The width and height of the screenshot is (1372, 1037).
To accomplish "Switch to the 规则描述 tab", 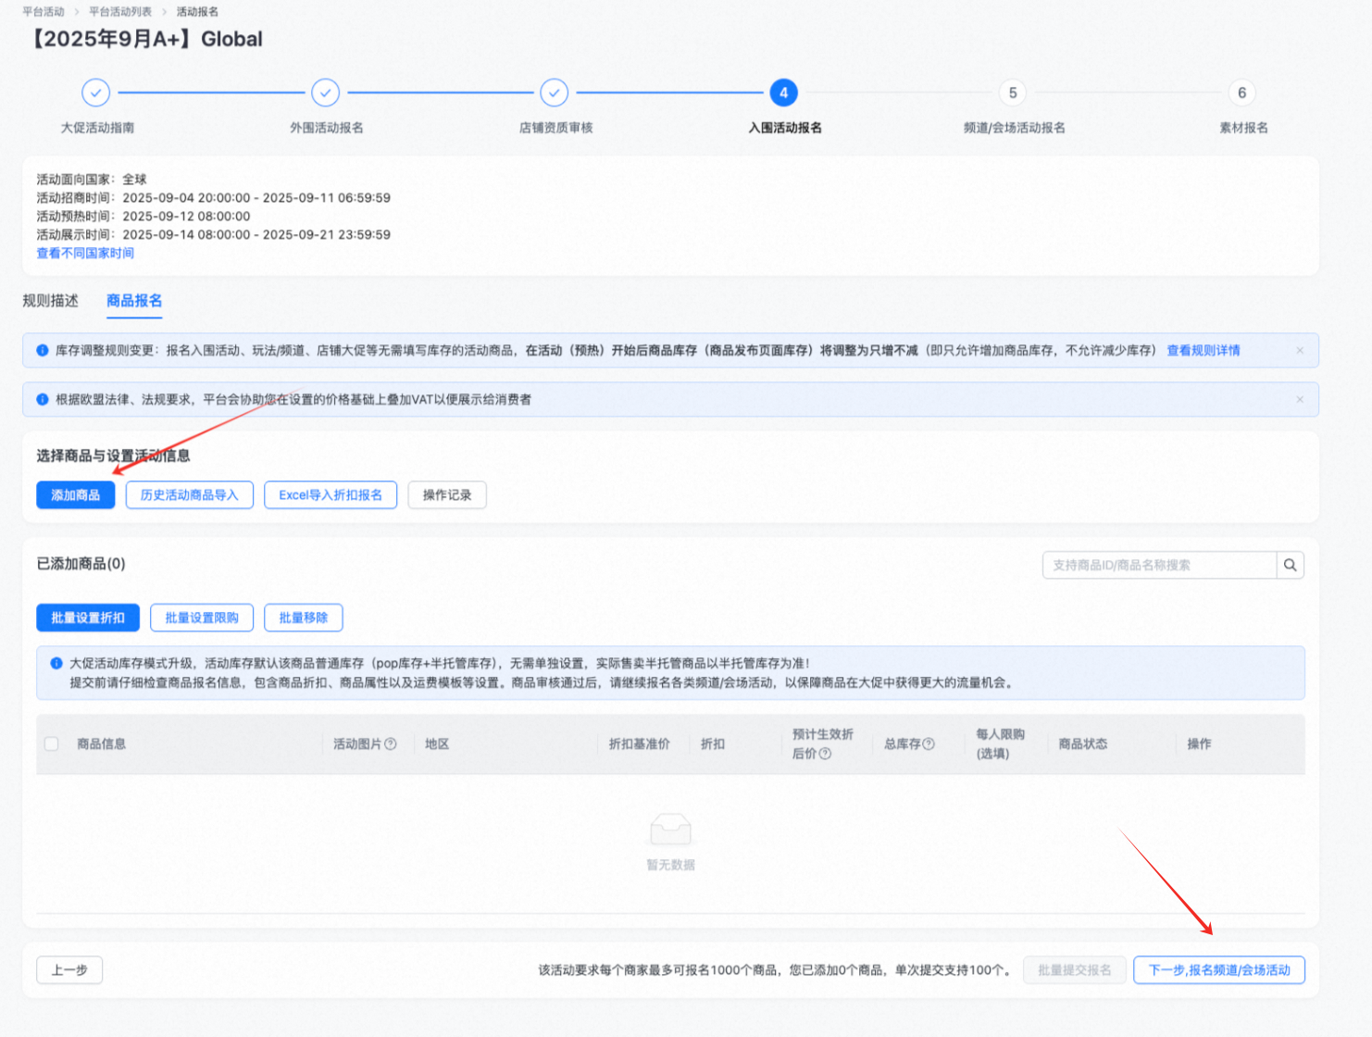I will tap(51, 301).
